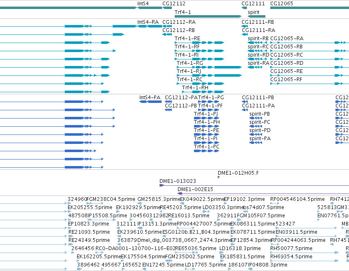Select the CG12065-RC transcript label
Viewport: 349px width, 271px height.
pyautogui.click(x=287, y=55)
